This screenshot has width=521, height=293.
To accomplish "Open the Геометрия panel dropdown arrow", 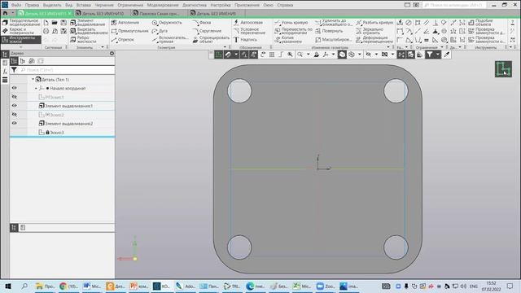I will tap(225, 47).
